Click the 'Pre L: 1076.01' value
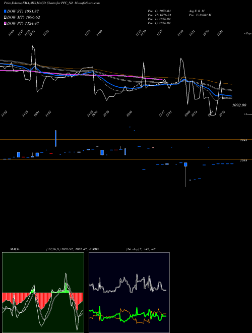Screen dimensions: 252x333 coord(159,19)
